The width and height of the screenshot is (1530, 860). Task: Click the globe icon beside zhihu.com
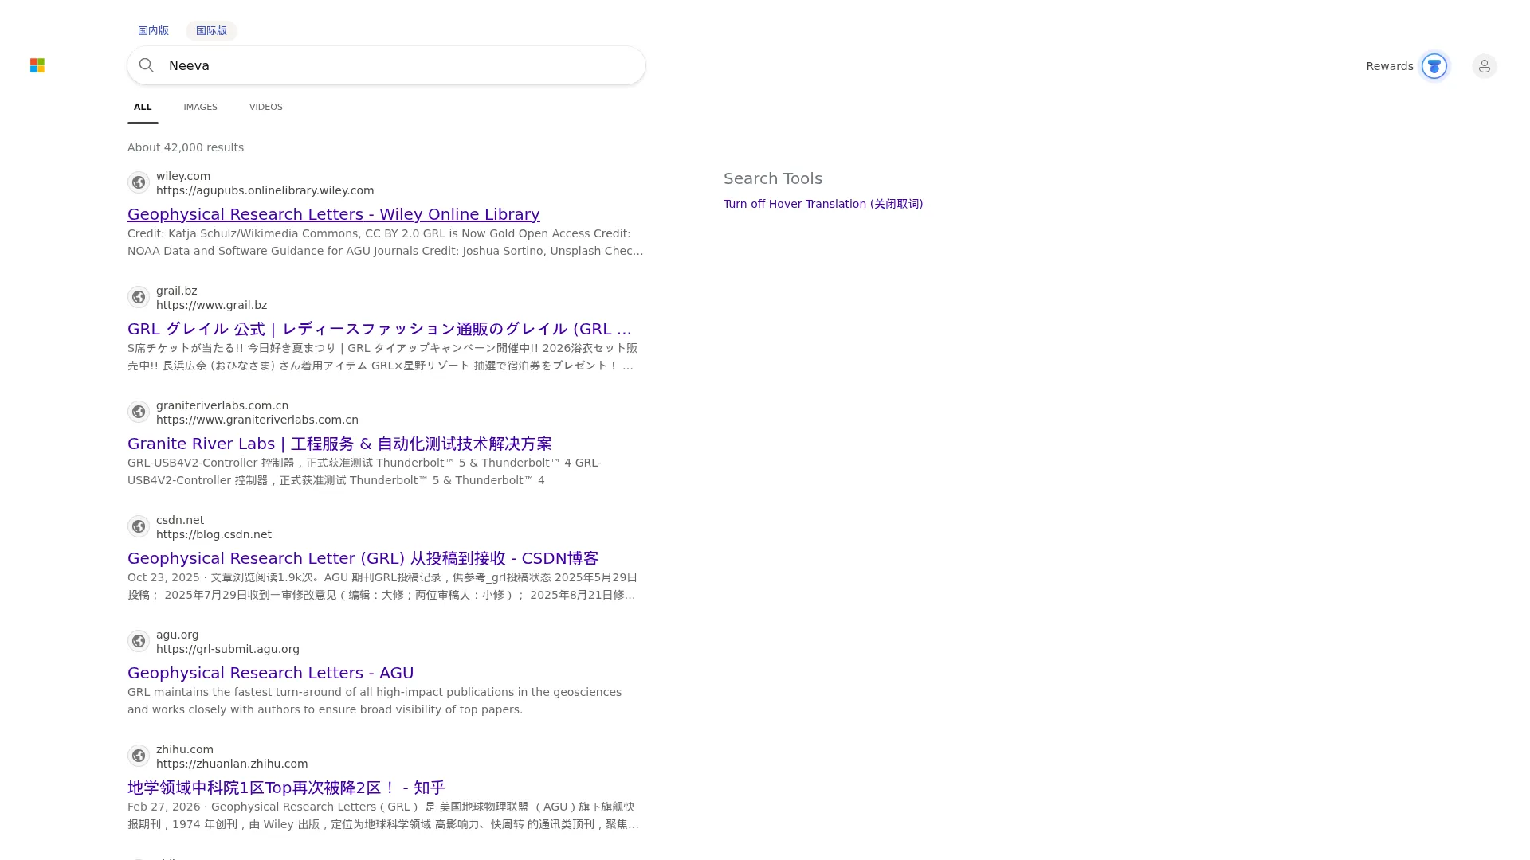point(139,756)
